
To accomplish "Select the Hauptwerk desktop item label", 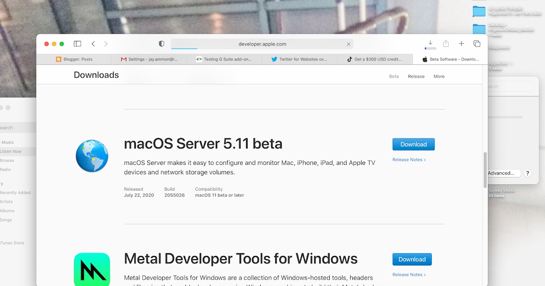I will (499, 48).
